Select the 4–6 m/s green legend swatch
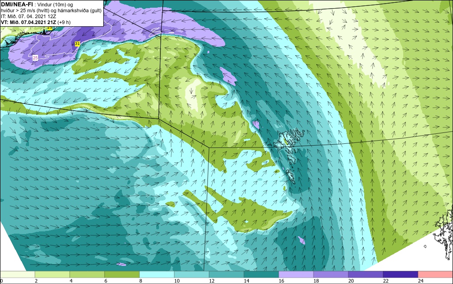 (87, 274)
